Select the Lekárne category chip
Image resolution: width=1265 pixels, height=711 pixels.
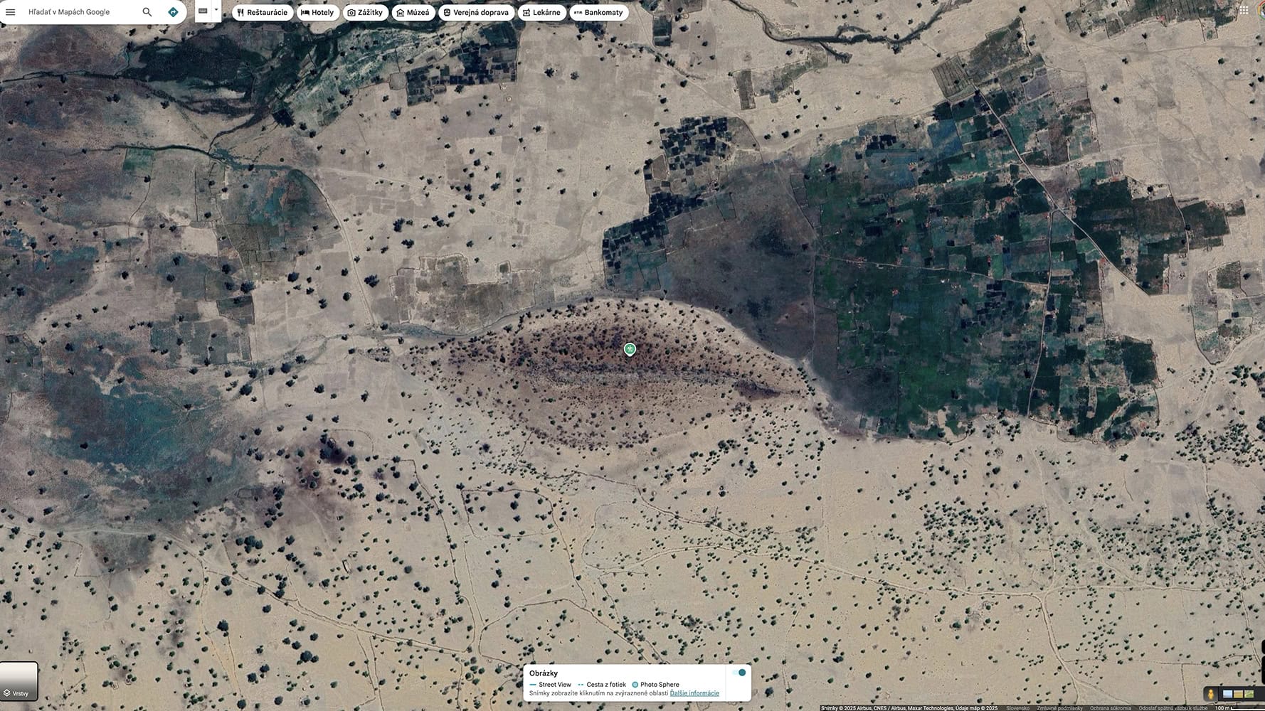[x=541, y=13]
